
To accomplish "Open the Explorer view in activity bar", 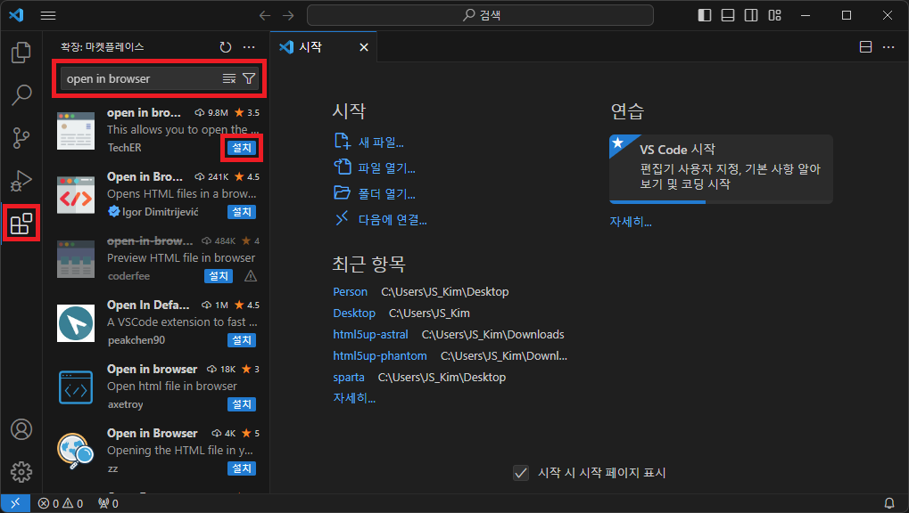I will coord(21,53).
